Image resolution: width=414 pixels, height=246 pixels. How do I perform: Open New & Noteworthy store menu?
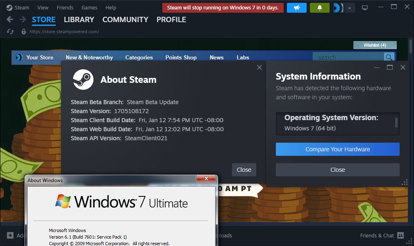pos(89,57)
